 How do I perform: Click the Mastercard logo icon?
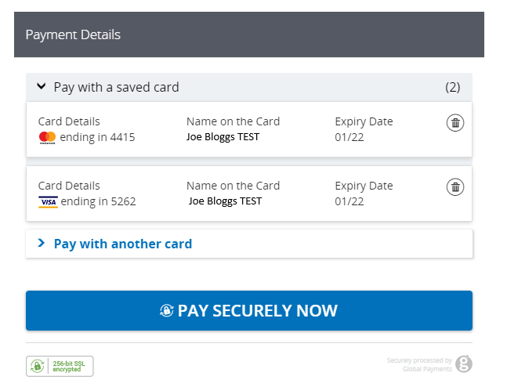pyautogui.click(x=47, y=137)
